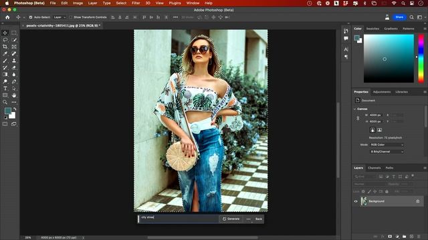Select the Dodge tool
Image resolution: width=428 pixels, height=240 pixels.
(x=5, y=81)
